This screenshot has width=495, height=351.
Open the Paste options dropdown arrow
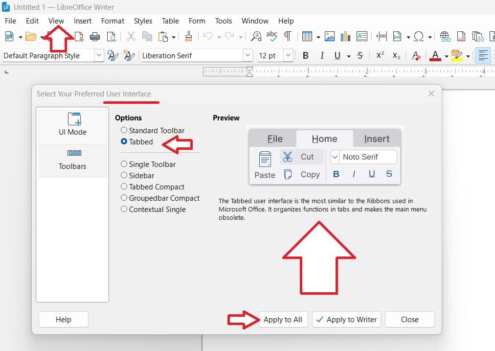pyautogui.click(x=174, y=37)
